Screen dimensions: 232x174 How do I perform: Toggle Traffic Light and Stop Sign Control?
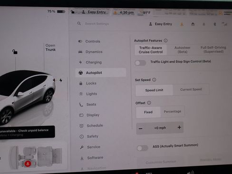click(140, 63)
